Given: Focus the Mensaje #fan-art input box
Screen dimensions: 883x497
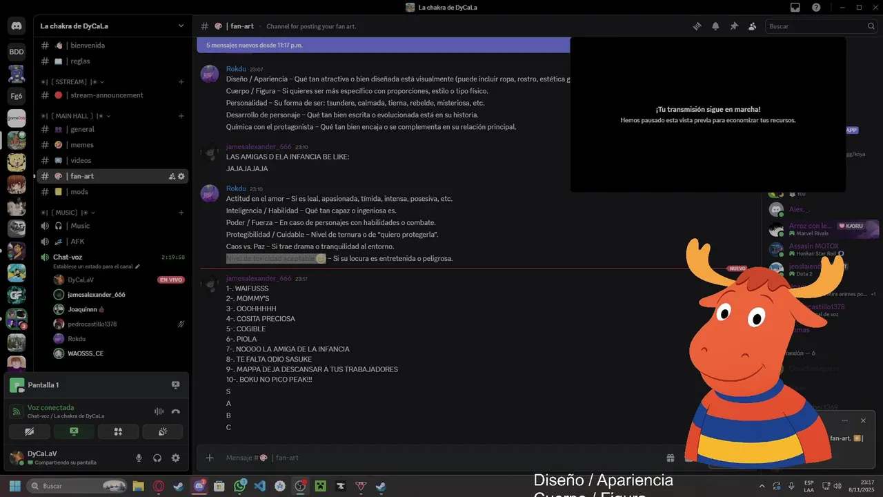Looking at the screenshot, I should pos(441,458).
